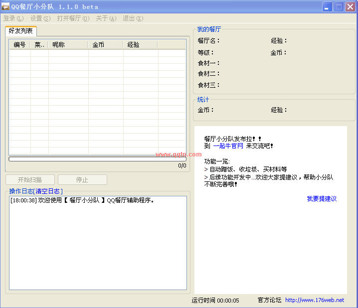358x308 pixels.
Task: Open the 关于(A) menu
Action: coord(106,18)
